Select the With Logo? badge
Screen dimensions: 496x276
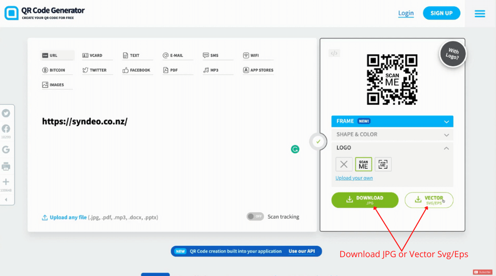tap(452, 54)
